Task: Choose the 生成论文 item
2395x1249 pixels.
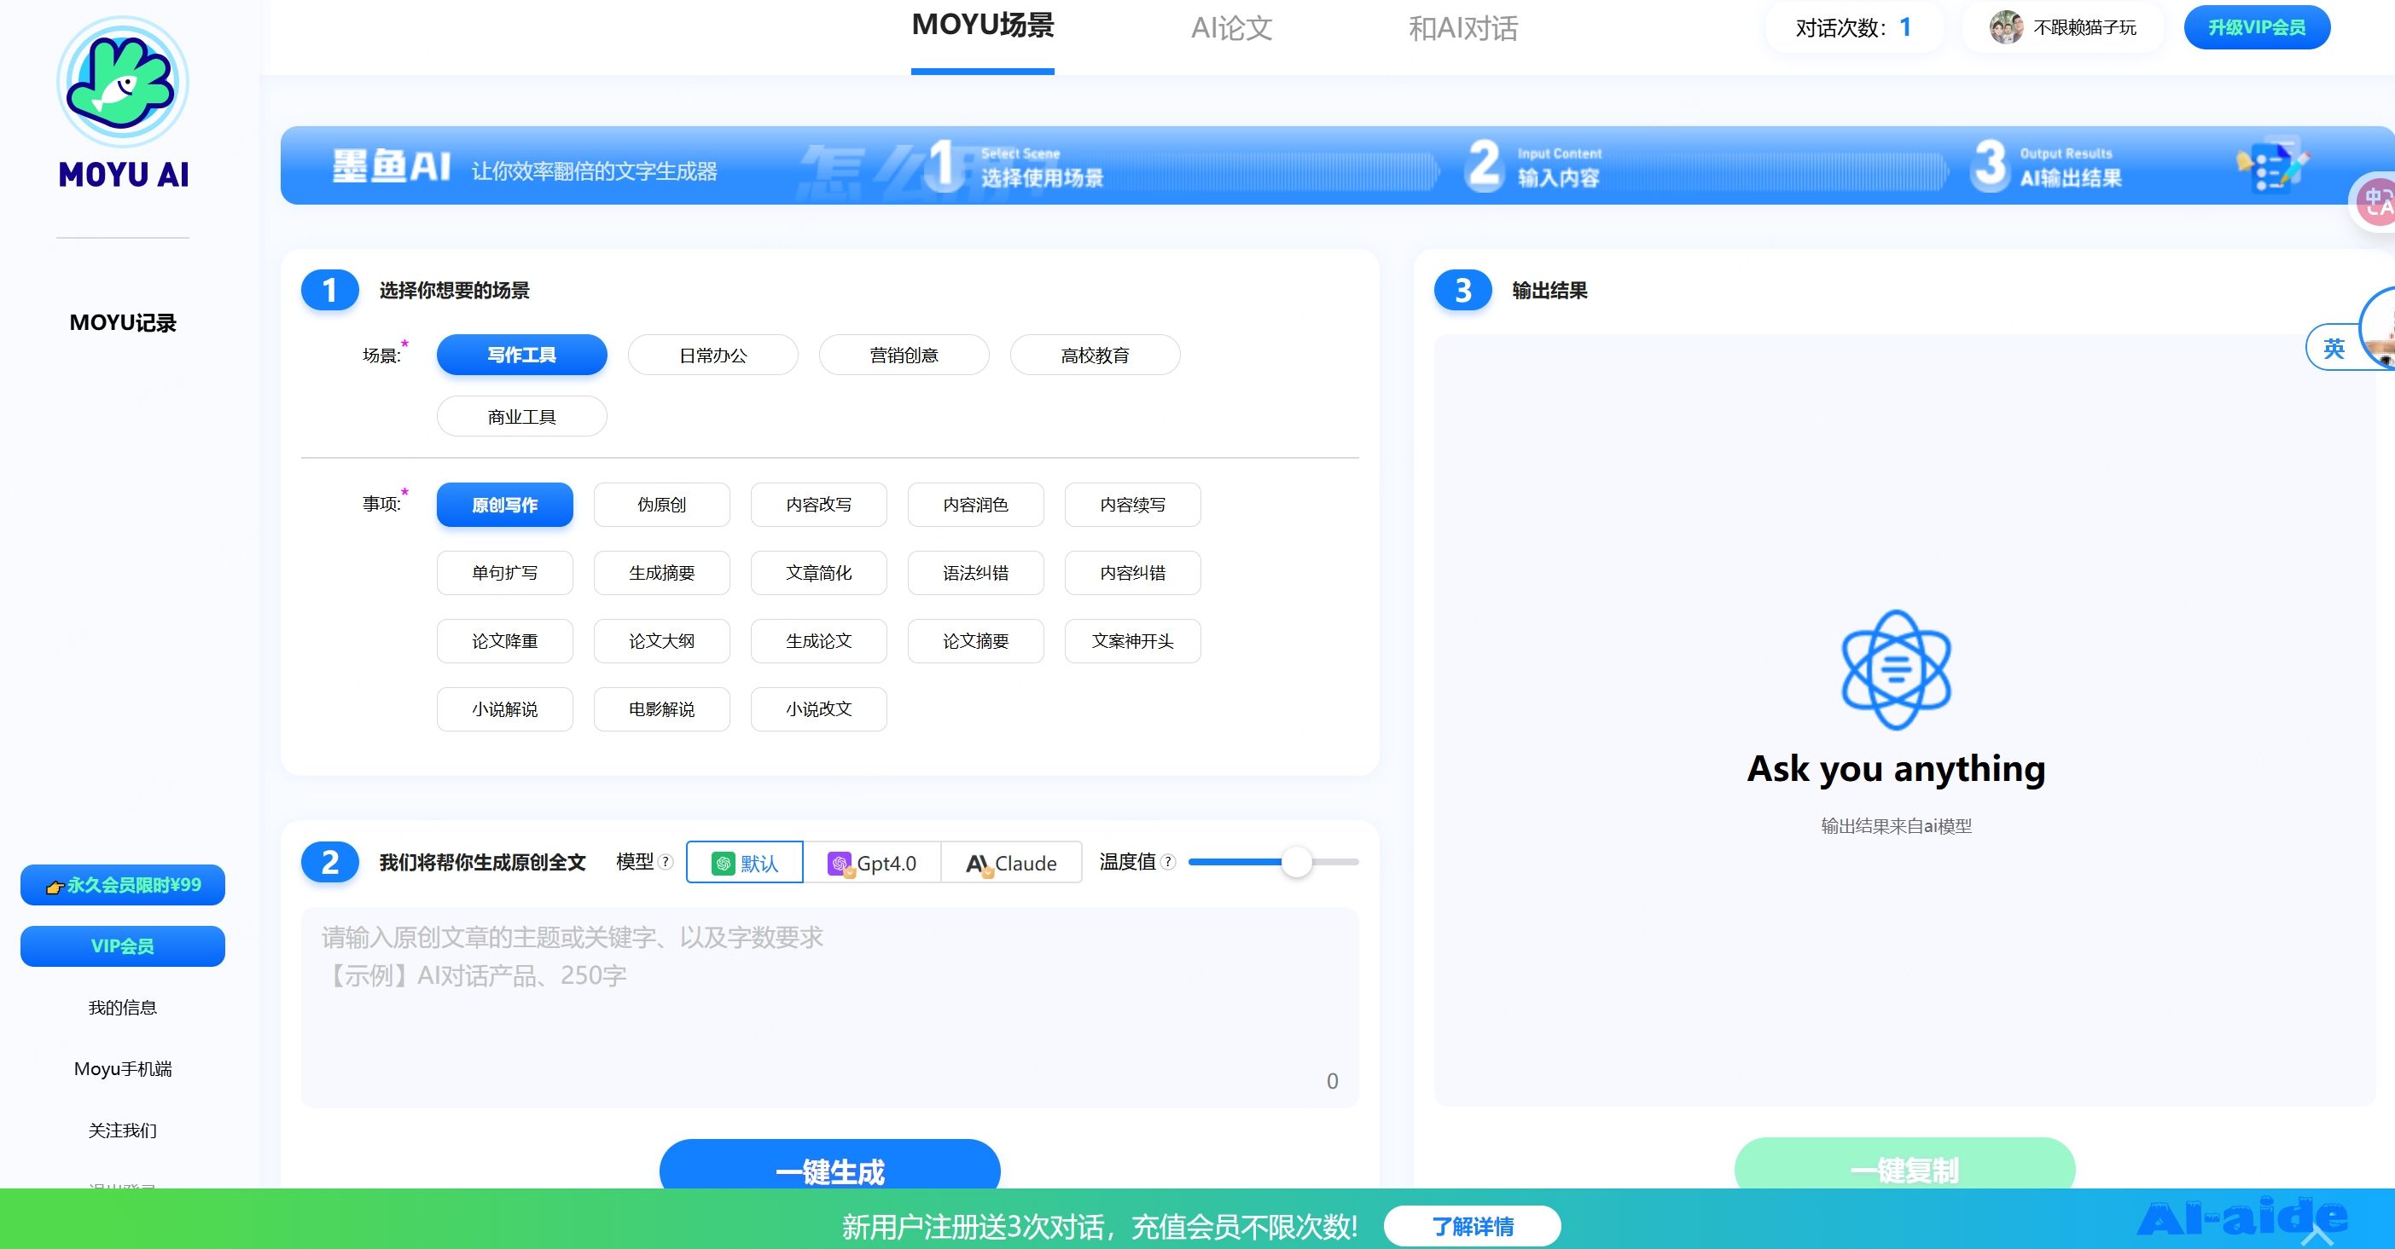Action: point(819,640)
